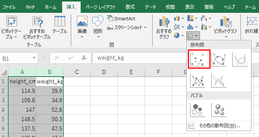Select column D header

coord(104,72)
